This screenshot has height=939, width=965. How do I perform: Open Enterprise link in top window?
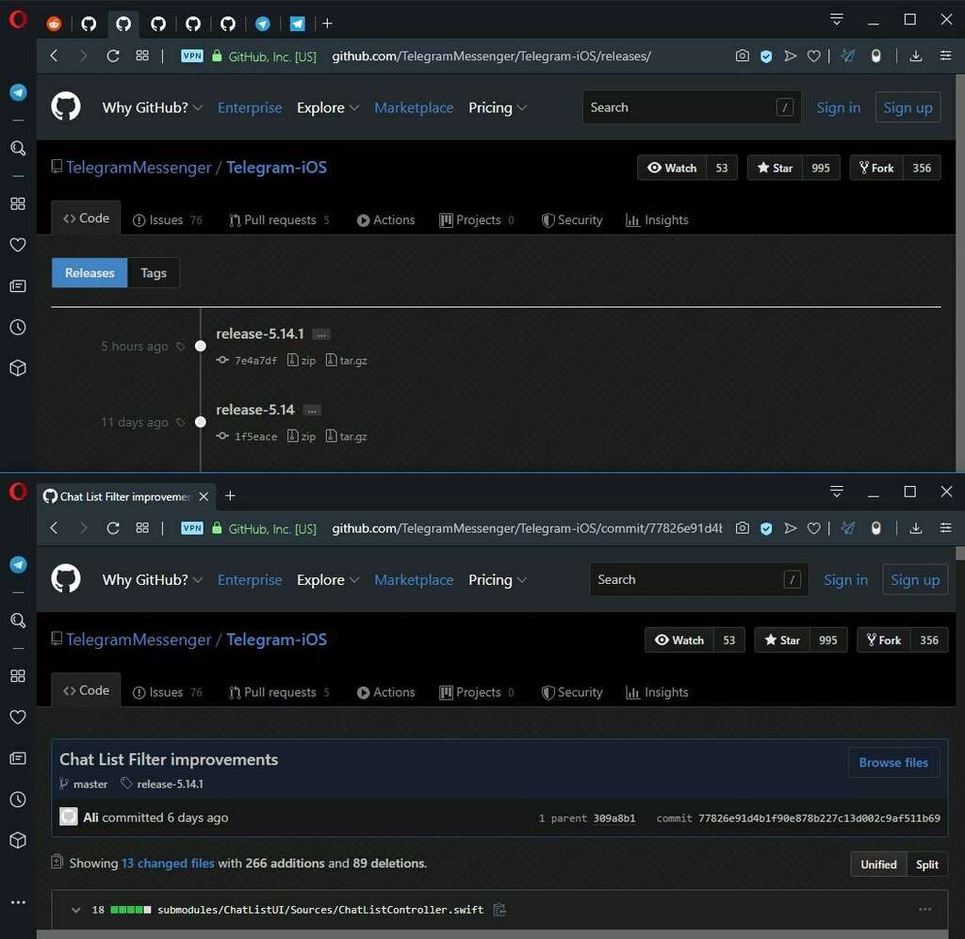coord(250,107)
